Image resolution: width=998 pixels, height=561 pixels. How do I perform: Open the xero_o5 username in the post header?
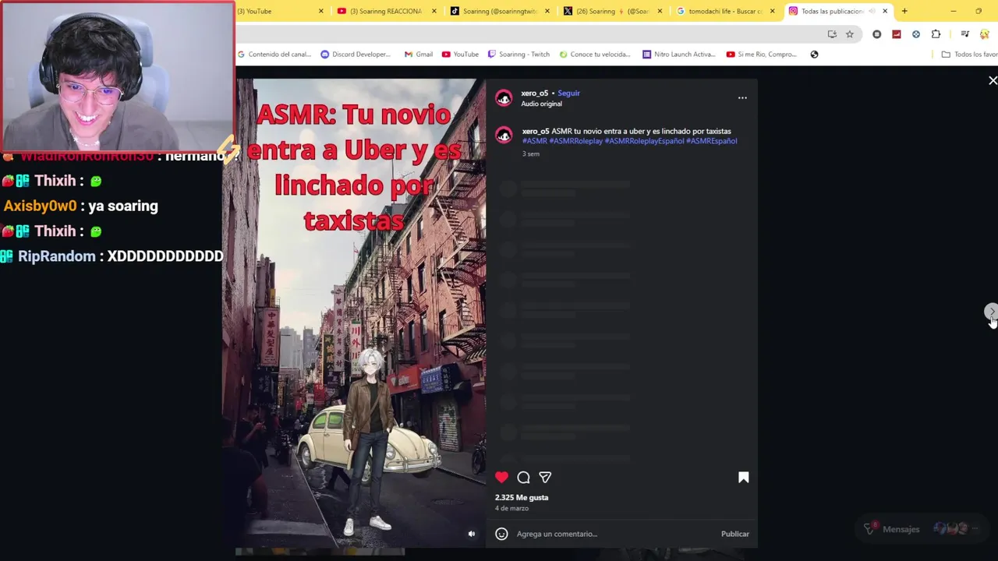pos(534,93)
